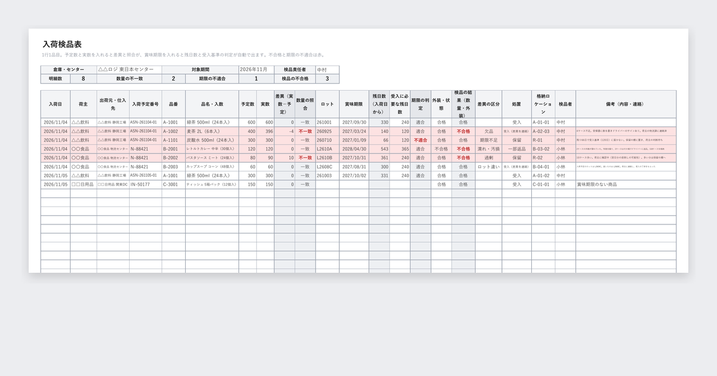Image resolution: width=717 pixels, height=376 pixels.
Task: Click the item code cell A-1002
Action: coord(173,131)
